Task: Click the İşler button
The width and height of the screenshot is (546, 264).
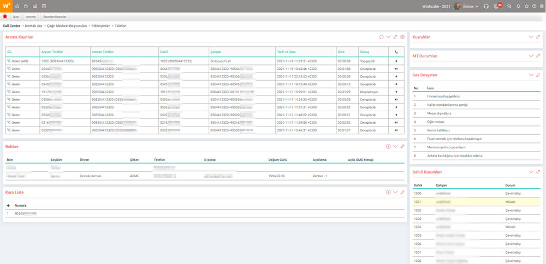Action: tap(16, 17)
